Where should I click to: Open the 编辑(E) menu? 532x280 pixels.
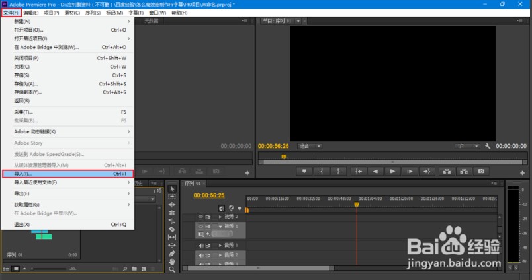(30, 13)
